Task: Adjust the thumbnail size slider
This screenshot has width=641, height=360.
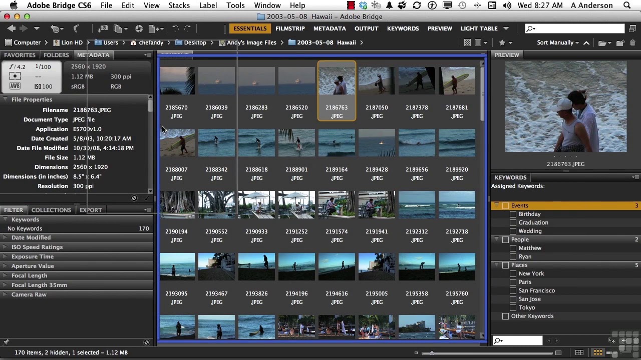Action: pyautogui.click(x=431, y=352)
